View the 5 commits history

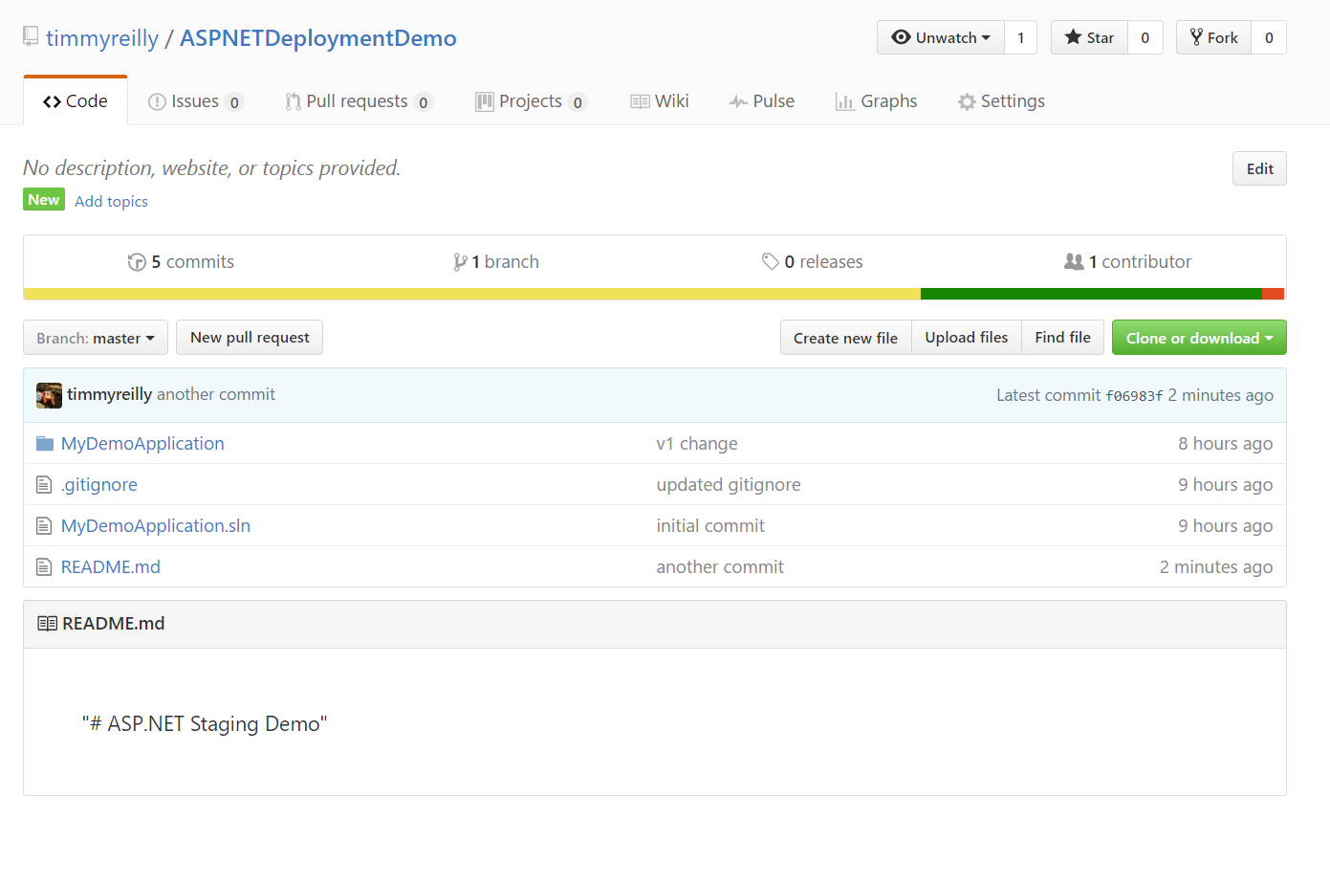coord(182,262)
